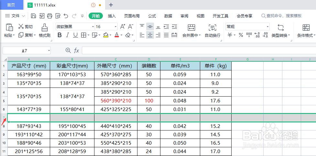
Task: Switch to the 页面布局 tab
Action: point(132,16)
